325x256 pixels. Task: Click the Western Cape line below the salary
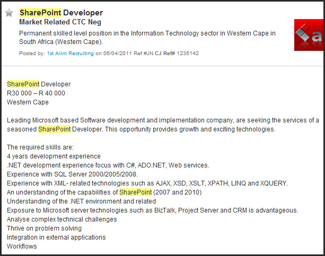(x=28, y=102)
